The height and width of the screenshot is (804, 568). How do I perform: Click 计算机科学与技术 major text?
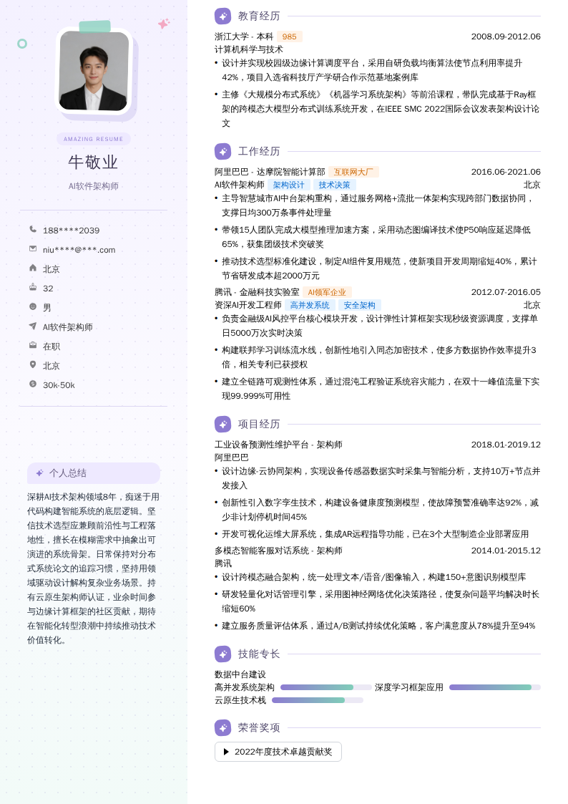click(x=249, y=49)
